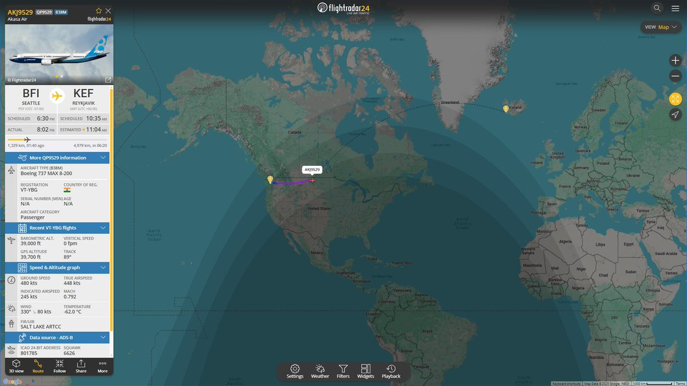Click the AKJ9529 callsign label on map
The height and width of the screenshot is (386, 687).
(x=312, y=170)
